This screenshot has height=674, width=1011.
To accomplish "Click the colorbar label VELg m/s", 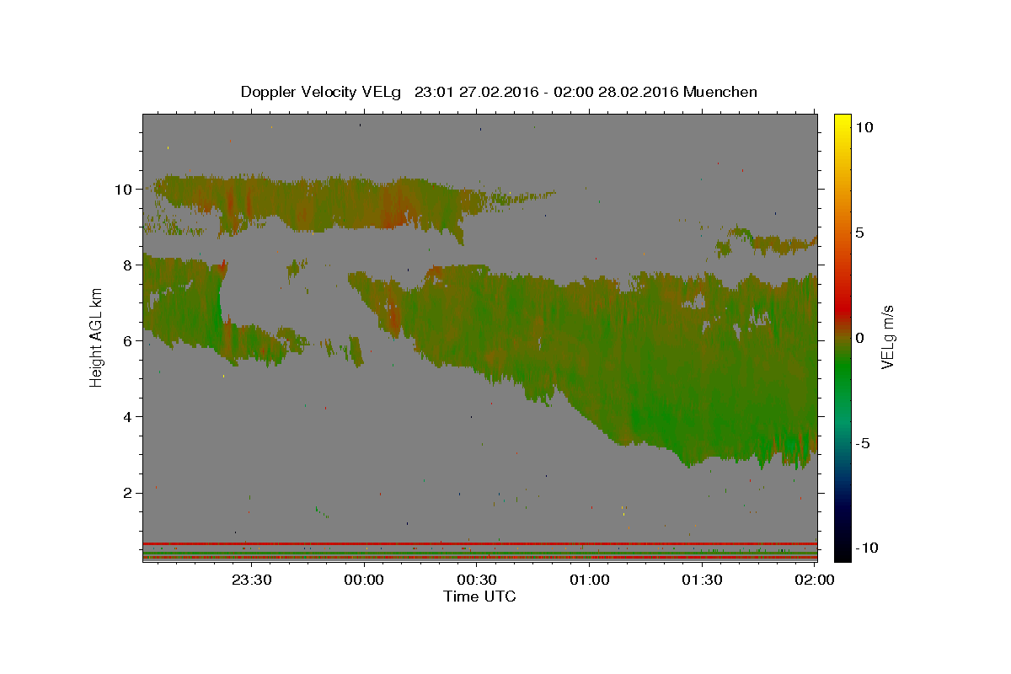I will coord(888,337).
